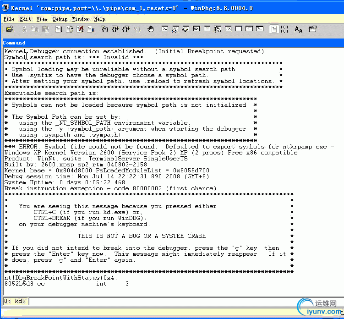Click the 'Executable search path is:' line
The height and width of the screenshot is (319, 344).
[x=52, y=93]
